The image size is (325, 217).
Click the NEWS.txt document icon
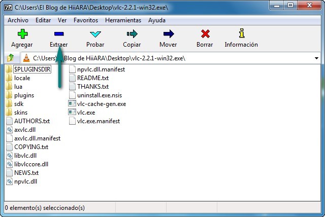point(9,173)
